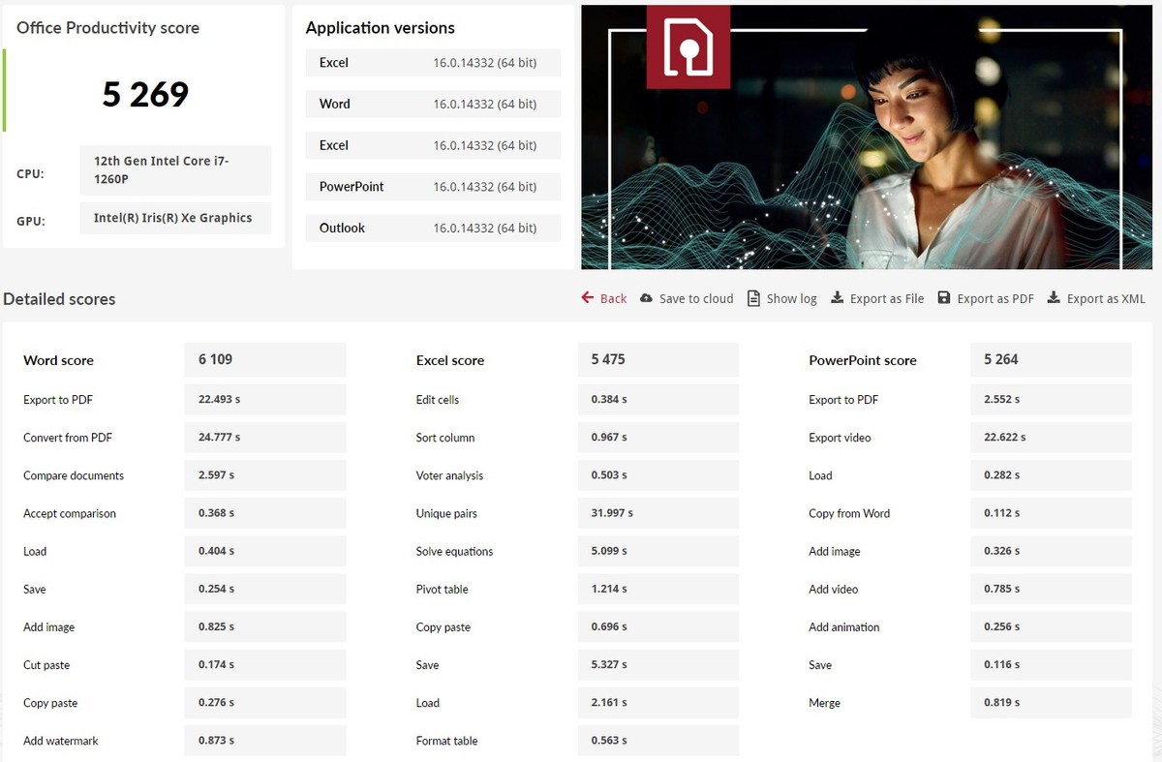Select the PowerPoint application version row

tap(427, 187)
